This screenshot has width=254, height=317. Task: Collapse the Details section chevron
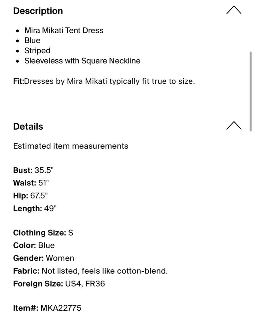pos(234,125)
